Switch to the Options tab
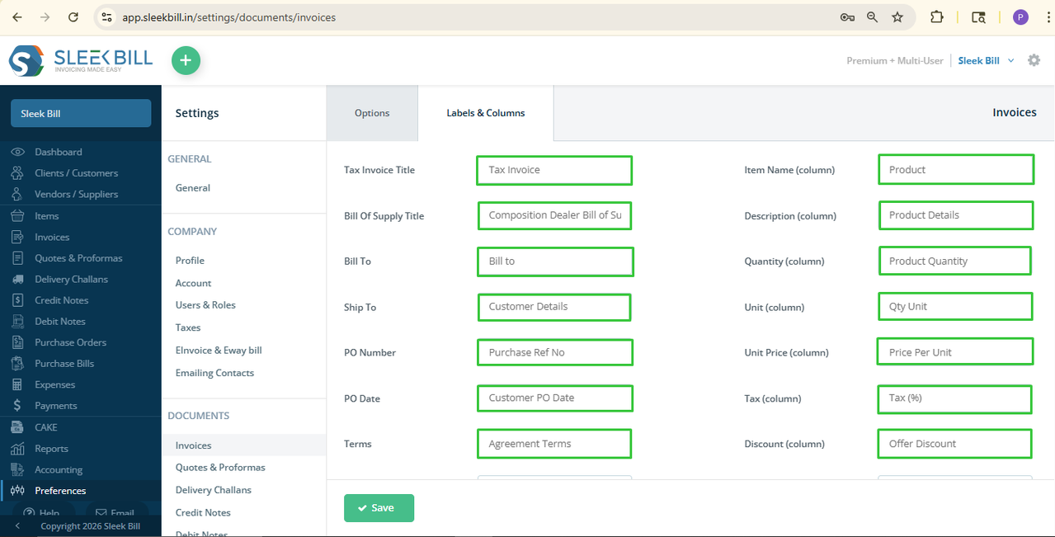 (x=372, y=113)
